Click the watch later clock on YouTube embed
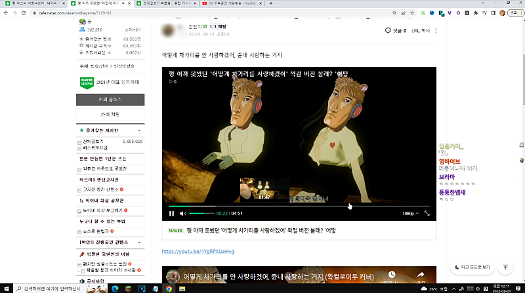Viewport: 525px width, 293px height. [x=392, y=275]
